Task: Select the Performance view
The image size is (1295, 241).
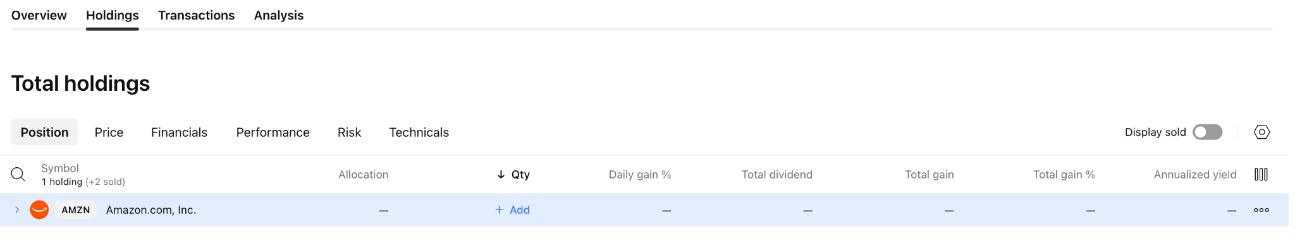Action: (x=273, y=132)
